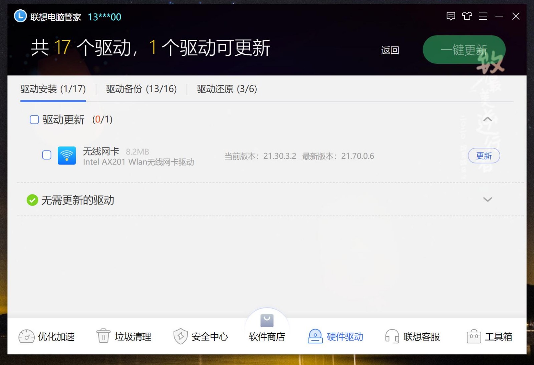Check the 无线网卡 driver checkbox

pos(47,155)
